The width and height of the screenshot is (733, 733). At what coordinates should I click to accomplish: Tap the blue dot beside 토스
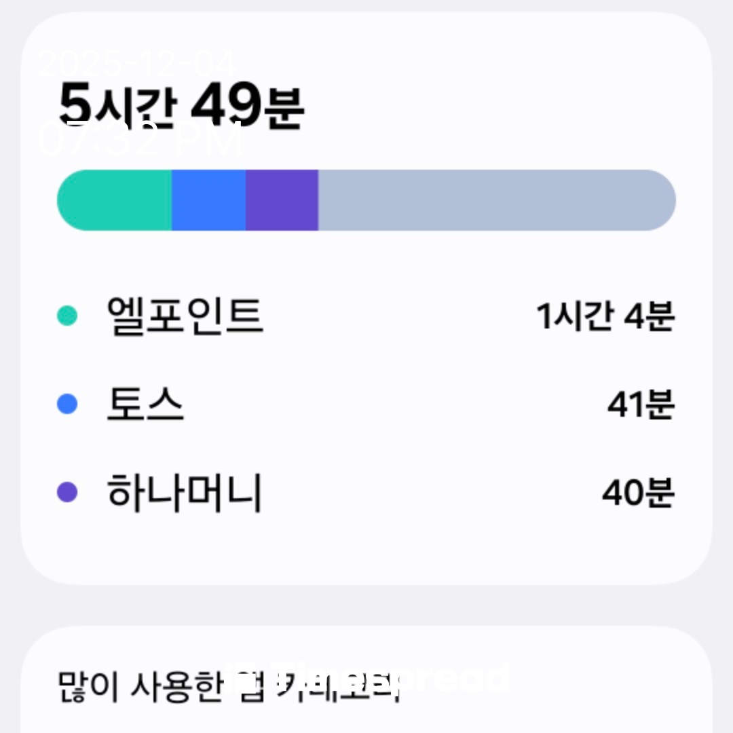point(67,405)
